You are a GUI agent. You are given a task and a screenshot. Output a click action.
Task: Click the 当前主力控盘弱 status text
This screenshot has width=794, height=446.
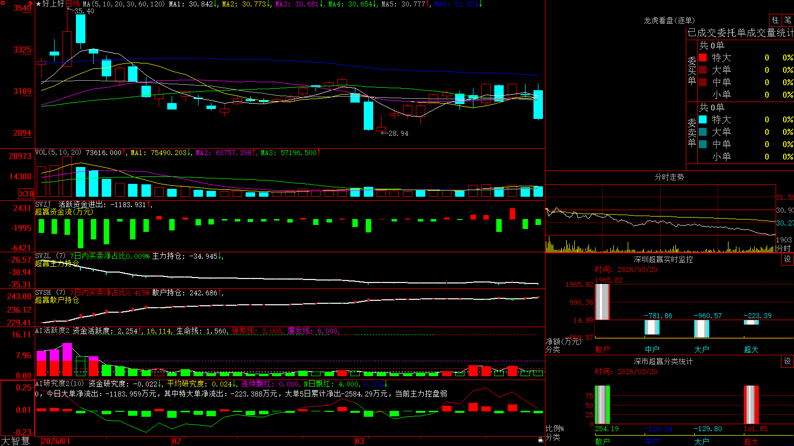click(x=421, y=393)
